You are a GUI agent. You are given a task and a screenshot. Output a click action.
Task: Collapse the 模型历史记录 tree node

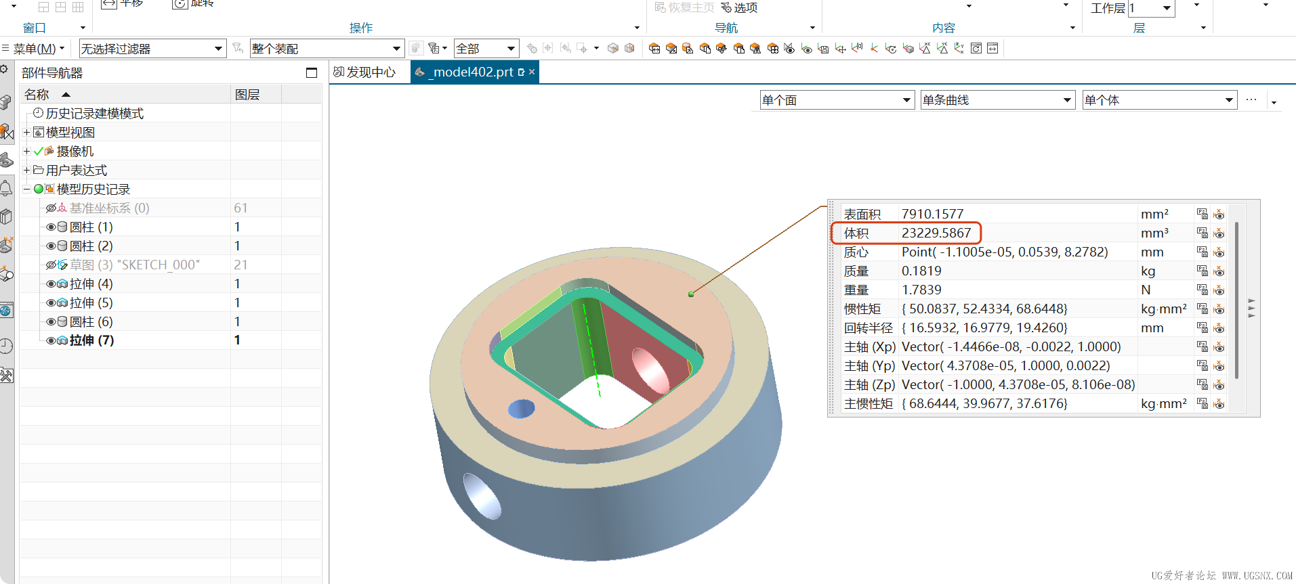coord(26,189)
